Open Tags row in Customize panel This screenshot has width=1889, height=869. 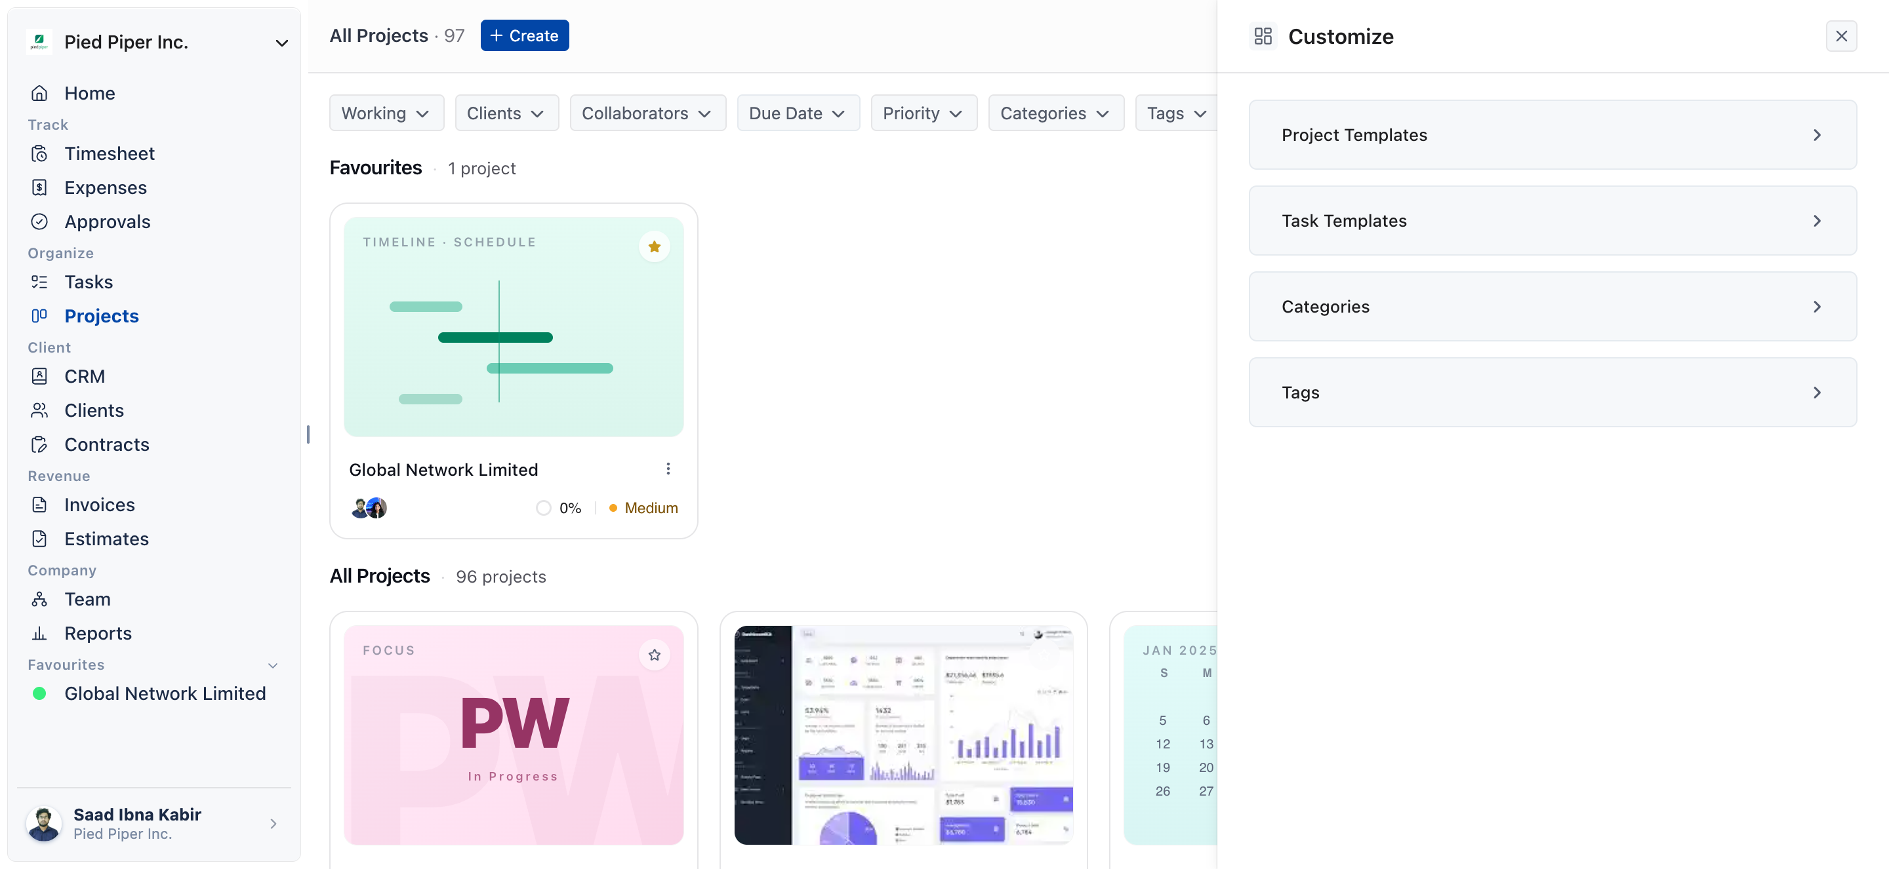click(1553, 392)
